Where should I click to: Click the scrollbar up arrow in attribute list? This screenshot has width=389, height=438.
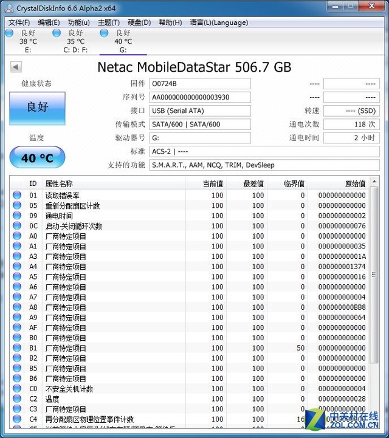(x=374, y=182)
